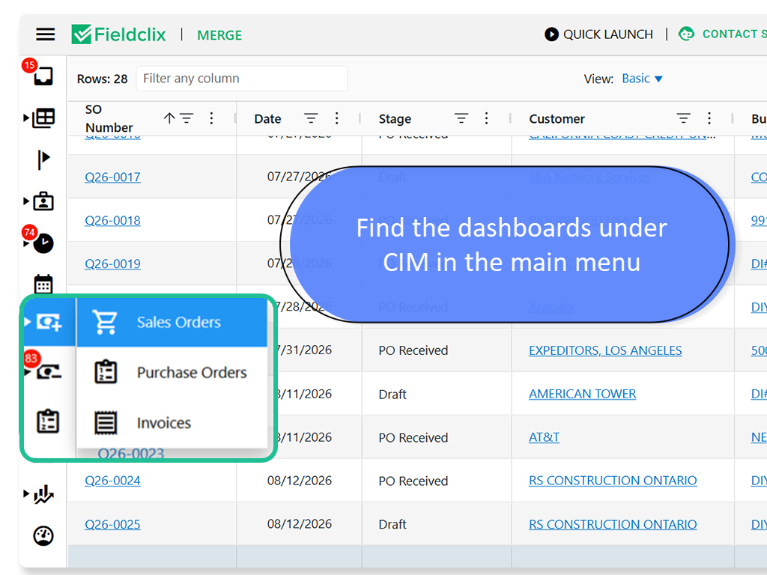Select Sales Orders menu item
This screenshot has width=767, height=575.
[172, 322]
